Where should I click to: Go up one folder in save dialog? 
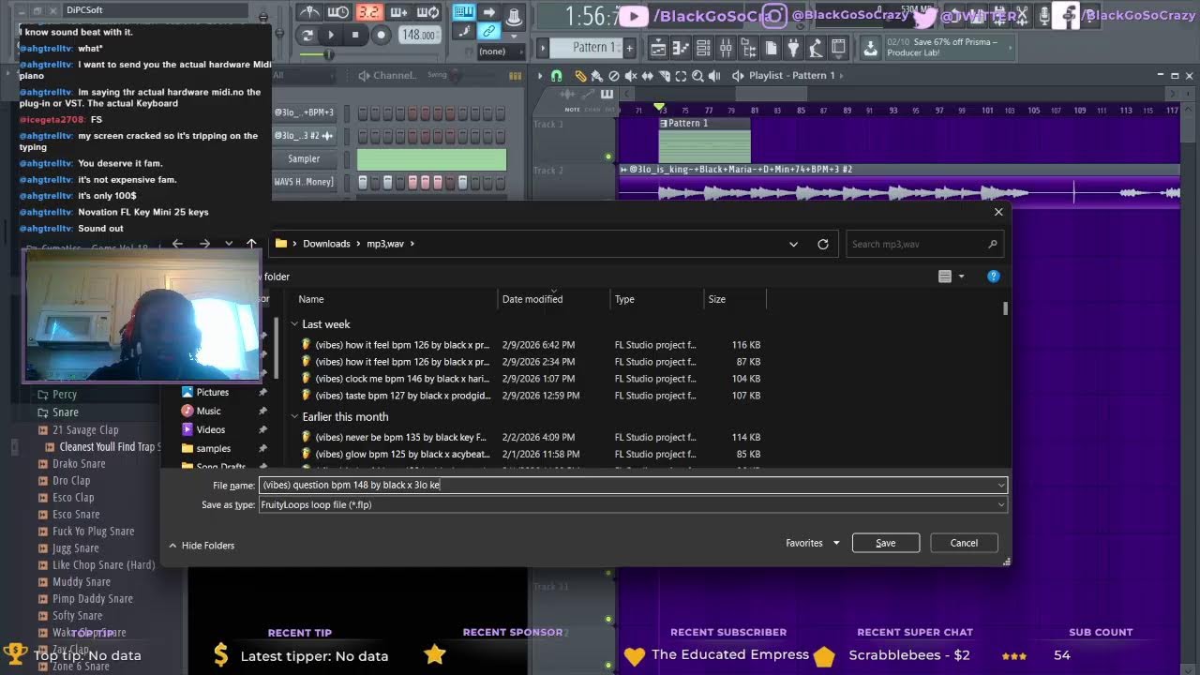(251, 244)
